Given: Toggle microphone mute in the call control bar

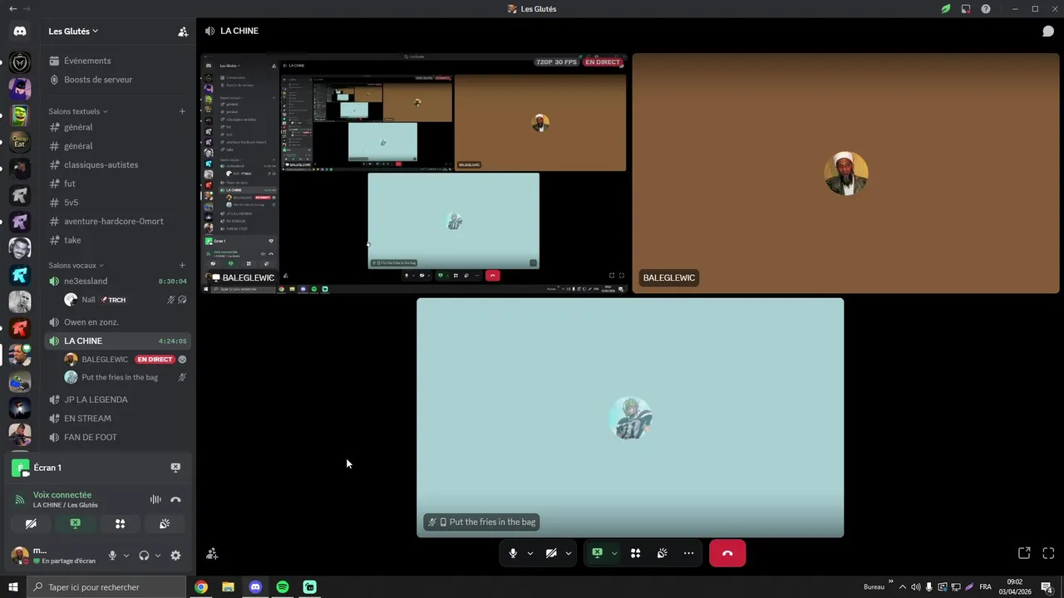Looking at the screenshot, I should point(513,553).
